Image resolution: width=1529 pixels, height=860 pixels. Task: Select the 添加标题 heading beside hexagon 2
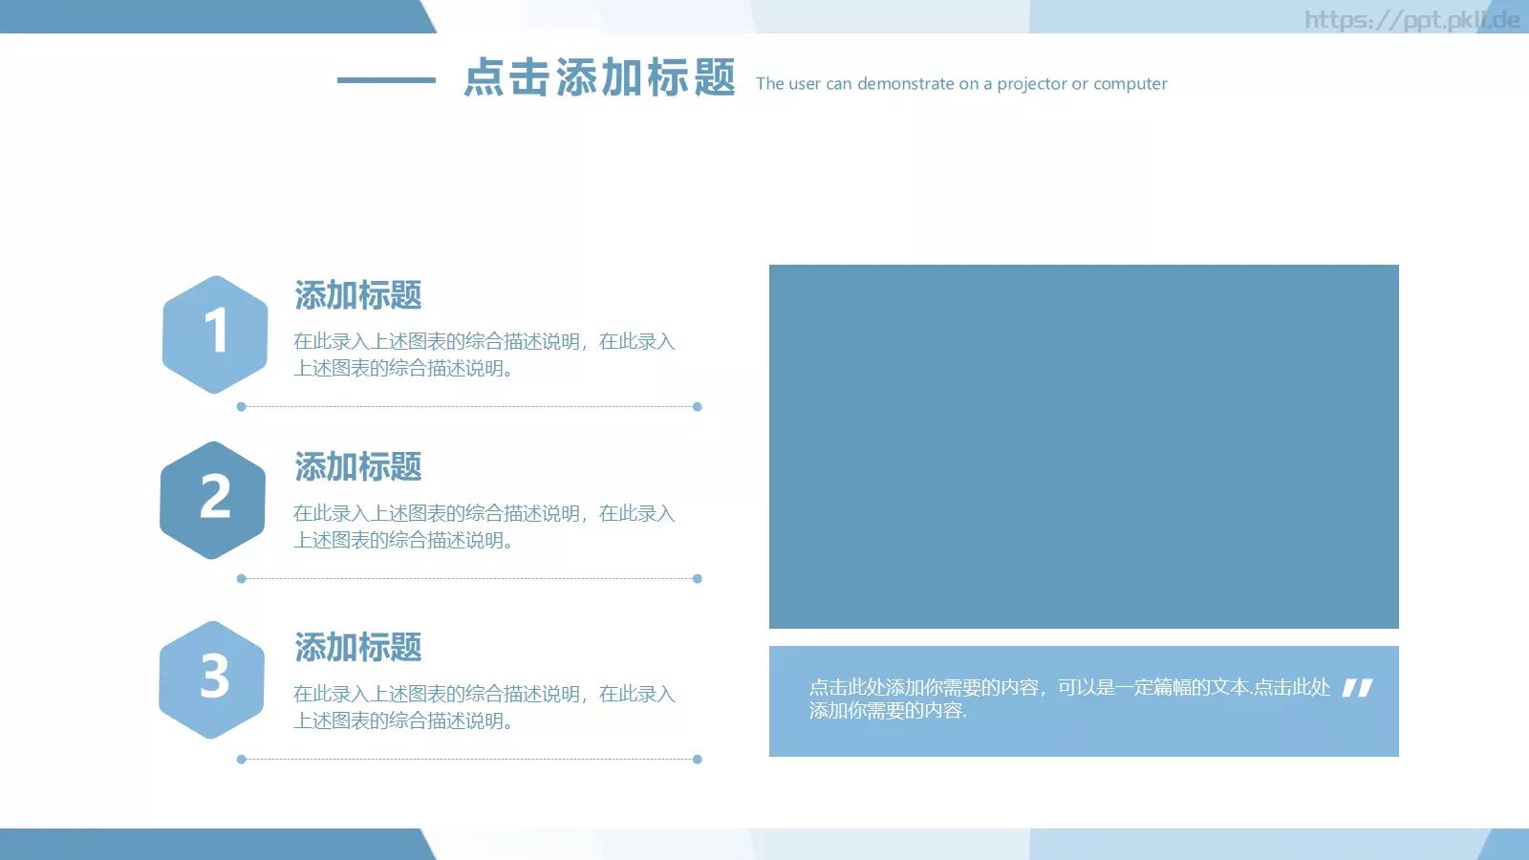click(x=358, y=467)
